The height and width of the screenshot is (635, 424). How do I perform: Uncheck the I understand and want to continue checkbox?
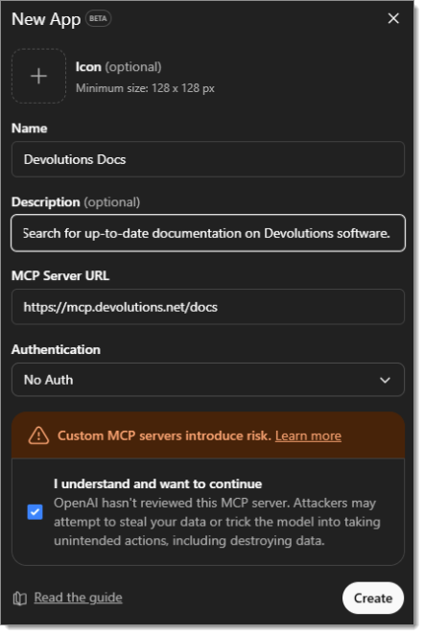tap(35, 512)
